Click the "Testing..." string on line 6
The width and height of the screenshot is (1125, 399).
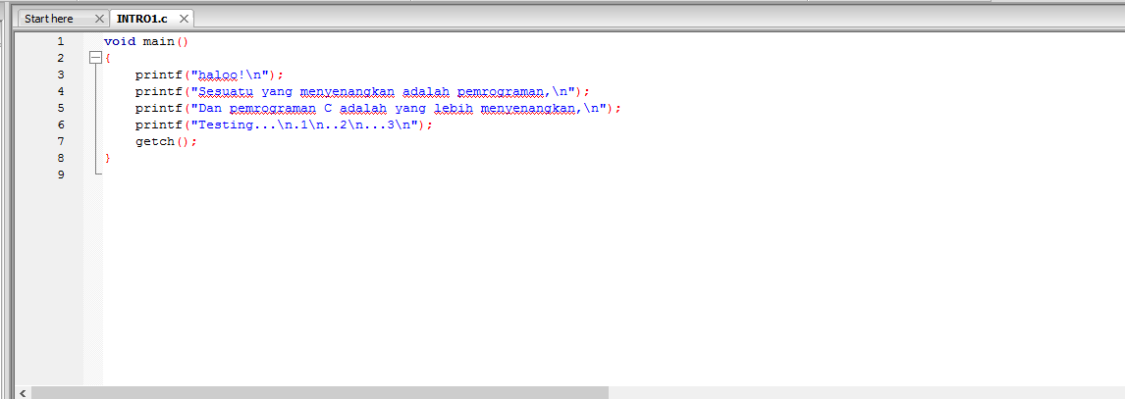(237, 125)
